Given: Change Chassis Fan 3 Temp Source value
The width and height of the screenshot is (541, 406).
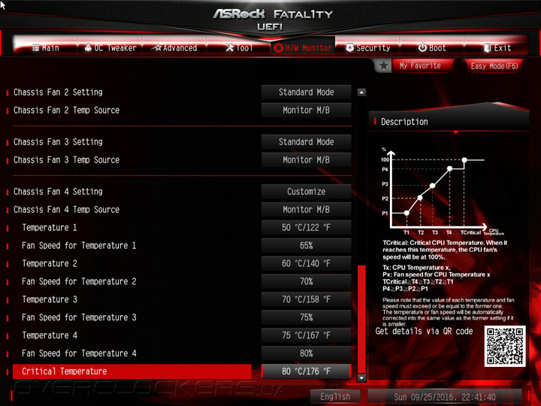Looking at the screenshot, I should coord(306,160).
